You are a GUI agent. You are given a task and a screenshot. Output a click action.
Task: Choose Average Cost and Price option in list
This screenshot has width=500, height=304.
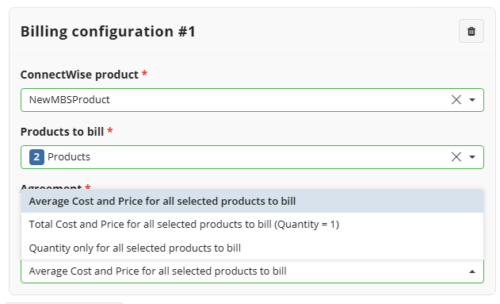pos(252,201)
